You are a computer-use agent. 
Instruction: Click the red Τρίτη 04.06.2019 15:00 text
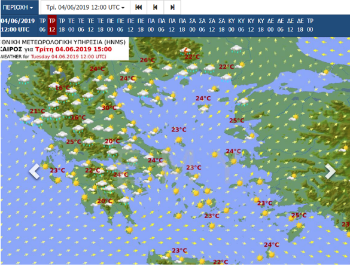(74, 49)
